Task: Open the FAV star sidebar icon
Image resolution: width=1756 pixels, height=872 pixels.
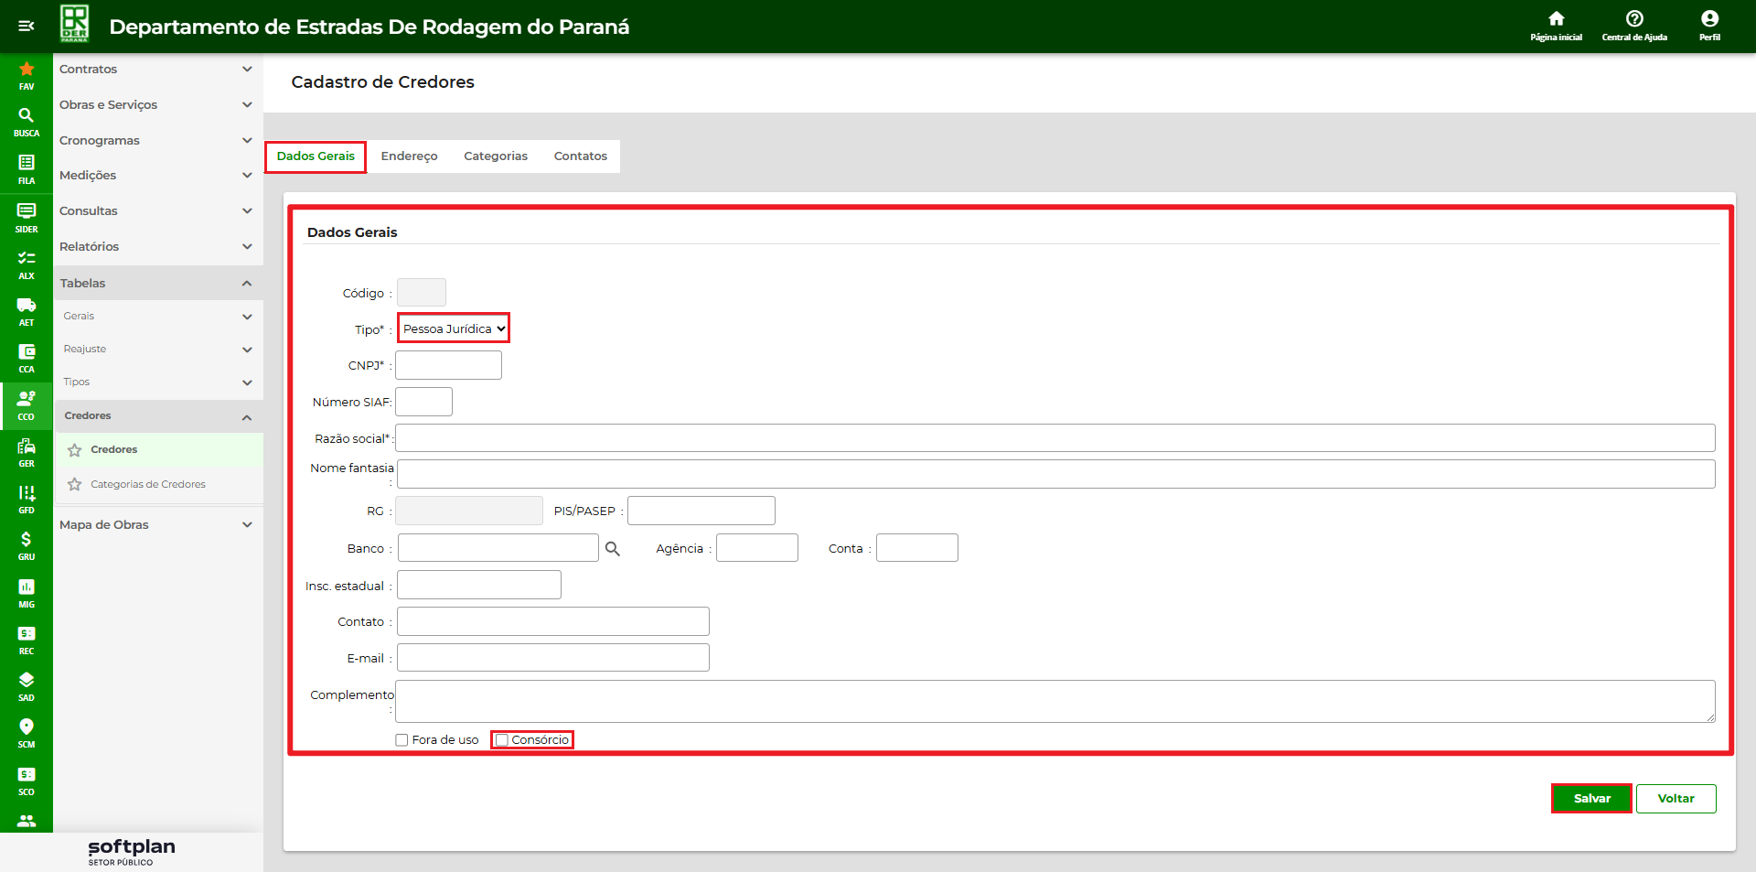Action: (27, 70)
